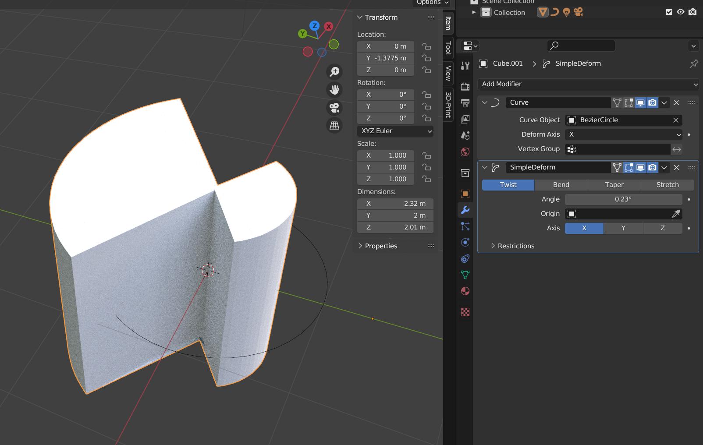The width and height of the screenshot is (703, 445).
Task: Open the Collection properties tab icon
Action: point(465,173)
